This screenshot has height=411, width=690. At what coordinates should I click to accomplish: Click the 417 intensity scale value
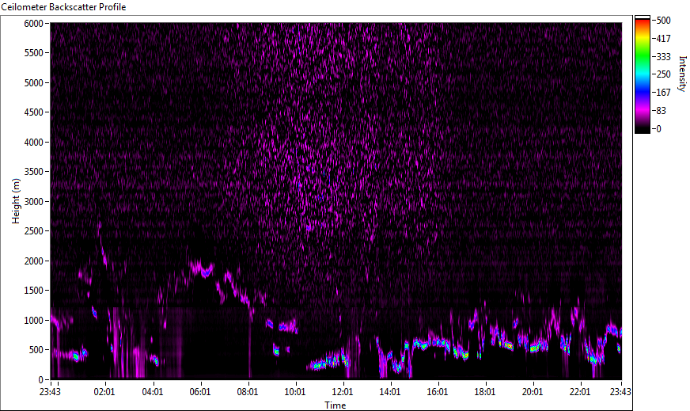663,39
